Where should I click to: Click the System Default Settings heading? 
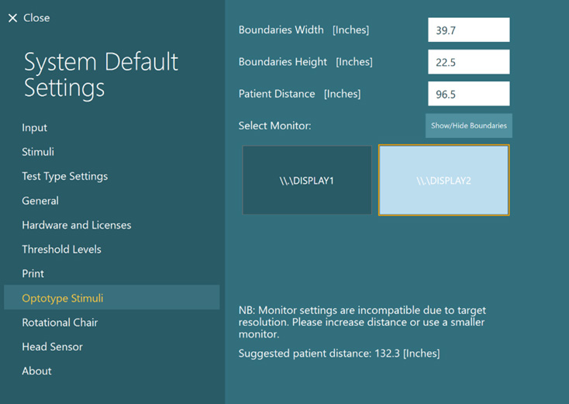[101, 74]
